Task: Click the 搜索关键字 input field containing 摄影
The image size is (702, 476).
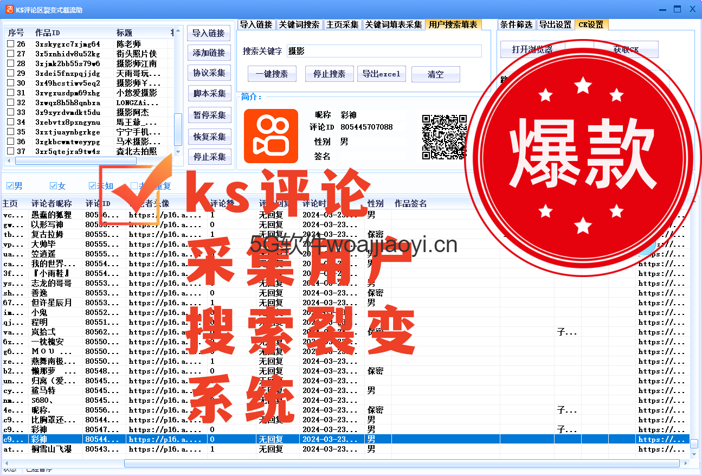Action: pyautogui.click(x=384, y=51)
